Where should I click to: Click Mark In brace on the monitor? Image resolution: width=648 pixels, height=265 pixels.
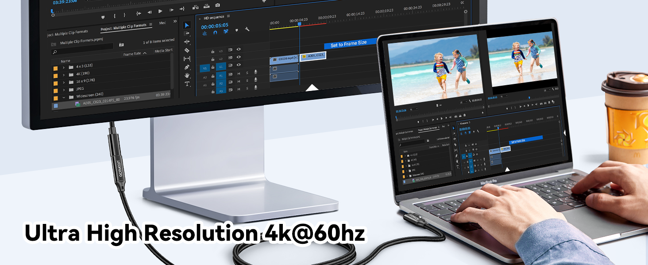click(114, 15)
